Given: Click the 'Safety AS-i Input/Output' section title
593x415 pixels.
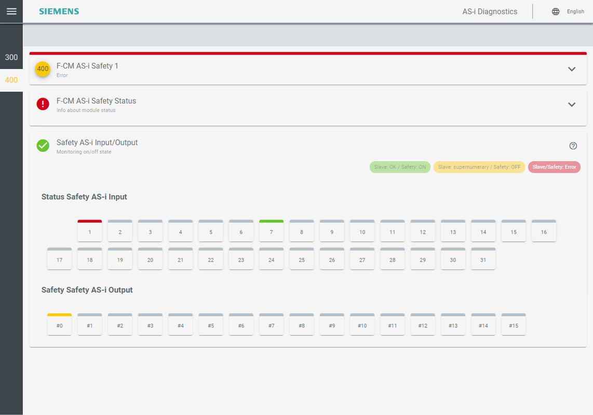Looking at the screenshot, I should coord(97,143).
